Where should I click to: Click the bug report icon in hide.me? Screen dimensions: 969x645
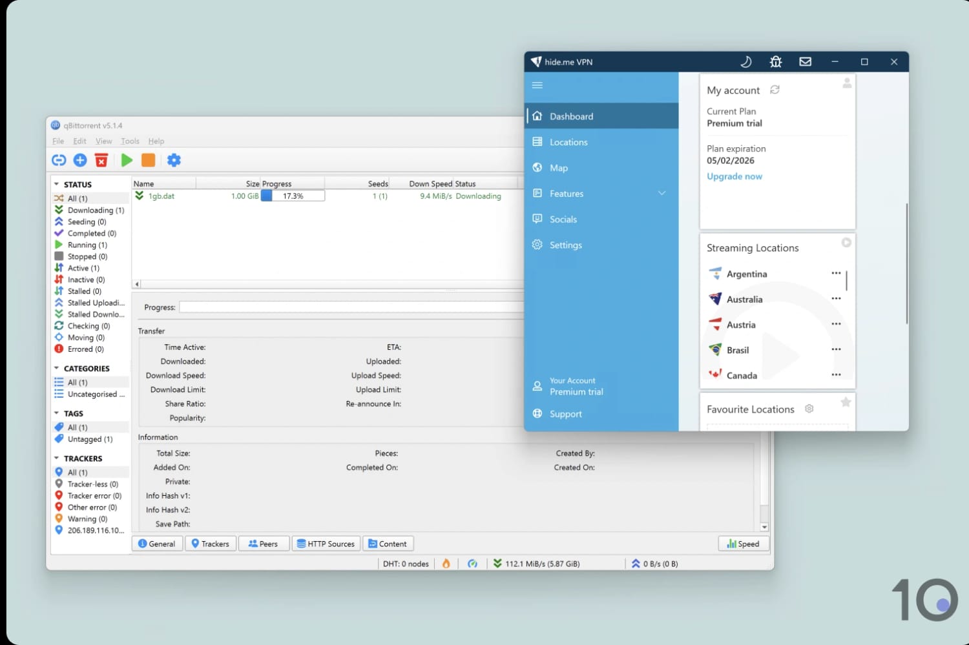click(776, 62)
